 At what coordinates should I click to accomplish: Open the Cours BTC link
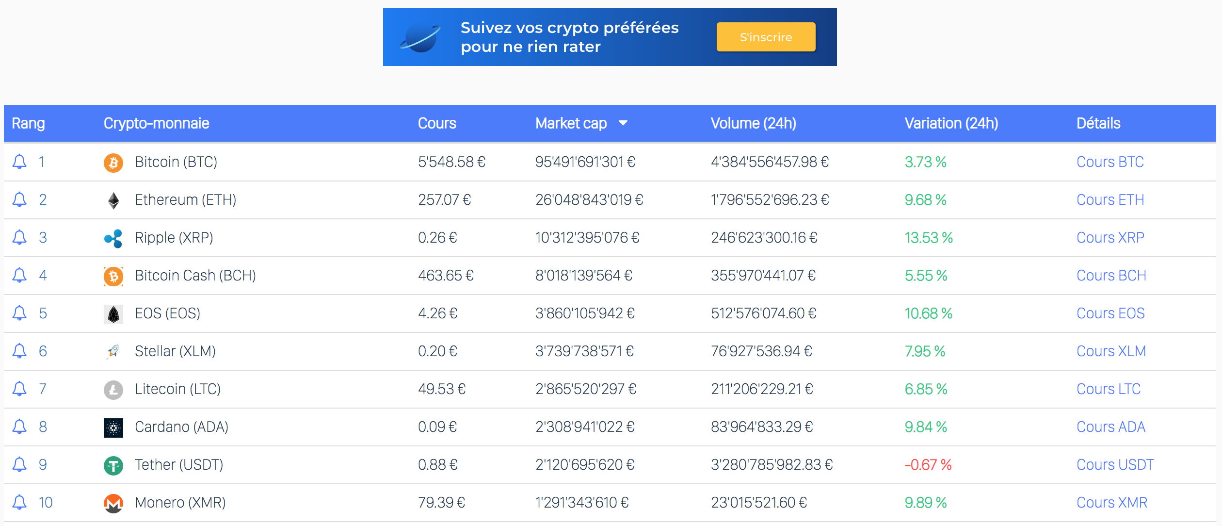(x=1110, y=162)
